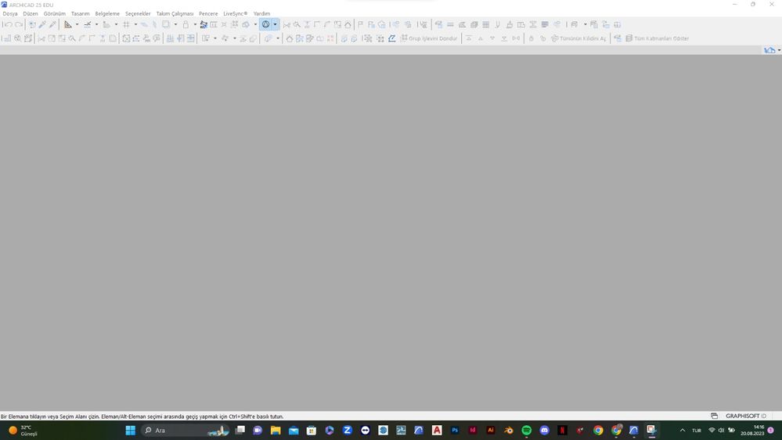Click the highlighted circled triangle toolbar icon
782x440 pixels.
point(266,24)
